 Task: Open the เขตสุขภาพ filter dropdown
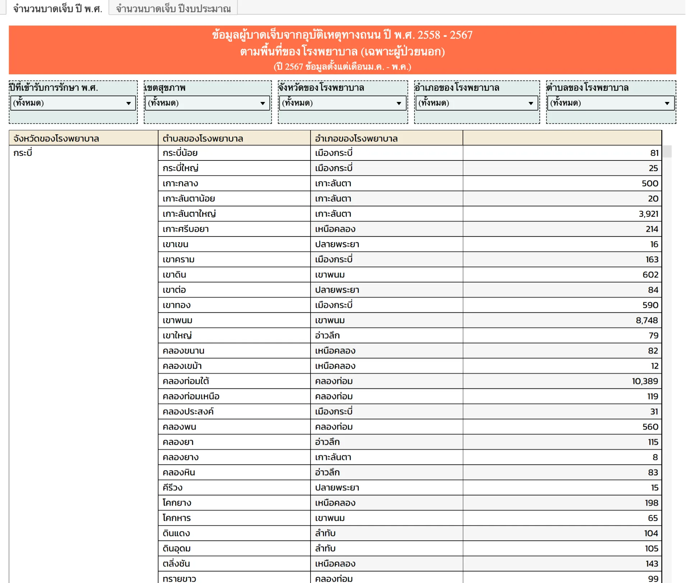click(x=208, y=103)
